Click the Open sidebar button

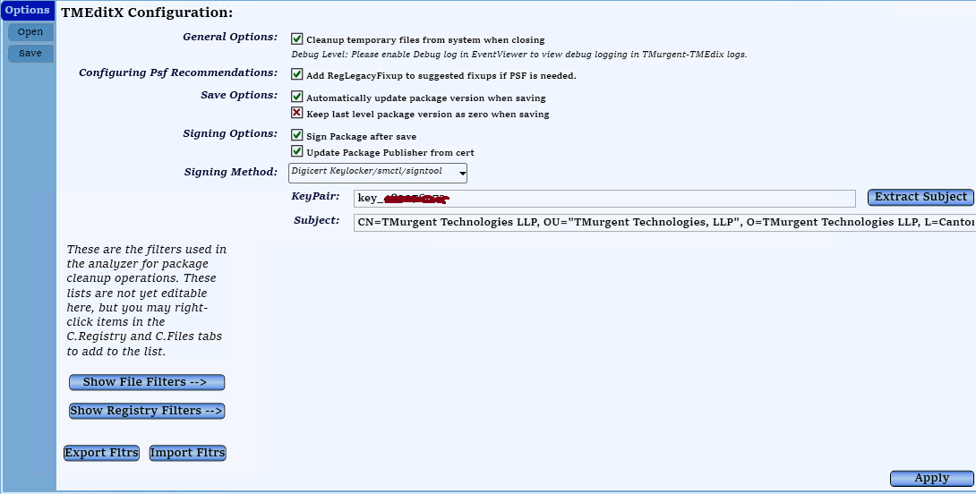30,32
